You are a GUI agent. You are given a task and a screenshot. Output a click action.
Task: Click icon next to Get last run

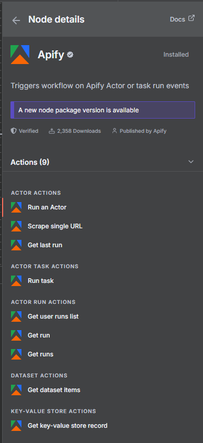[16, 245]
